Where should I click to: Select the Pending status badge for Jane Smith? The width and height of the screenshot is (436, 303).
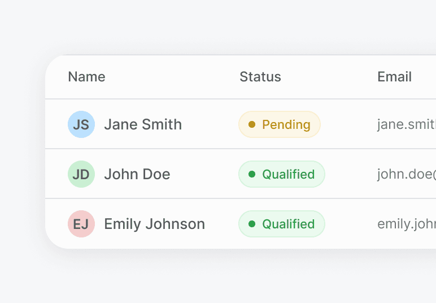pyautogui.click(x=280, y=124)
